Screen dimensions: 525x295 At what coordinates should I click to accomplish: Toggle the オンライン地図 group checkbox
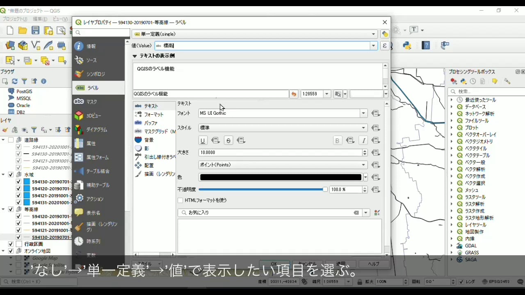(x=11, y=251)
